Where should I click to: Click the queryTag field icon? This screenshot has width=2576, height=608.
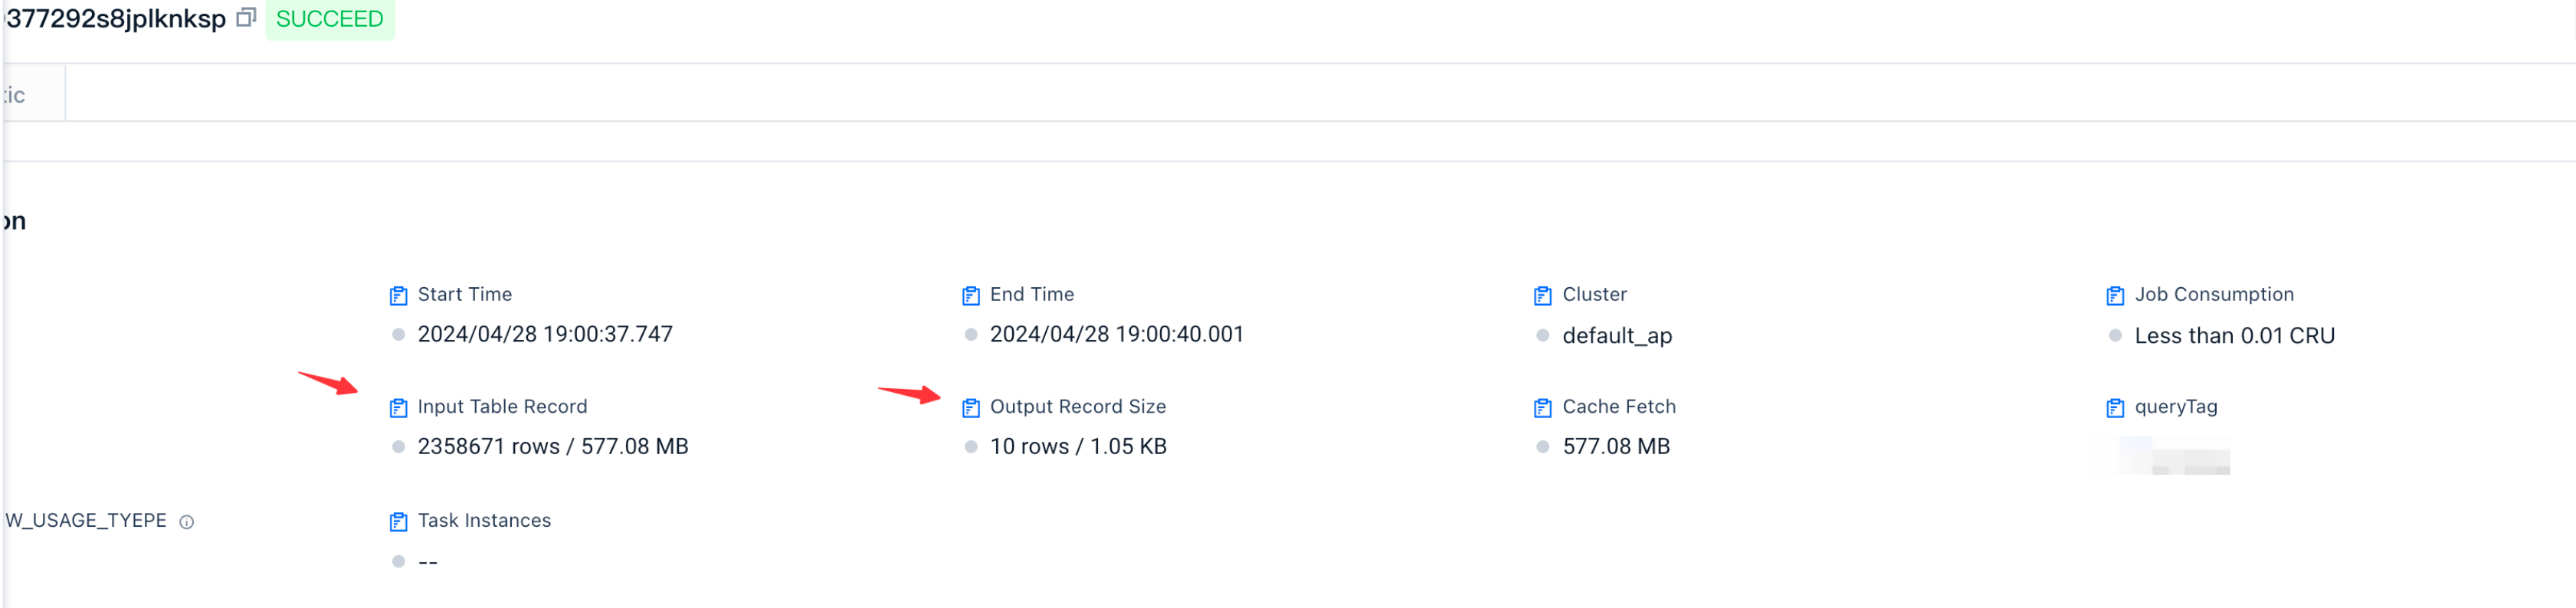[x=2114, y=407]
